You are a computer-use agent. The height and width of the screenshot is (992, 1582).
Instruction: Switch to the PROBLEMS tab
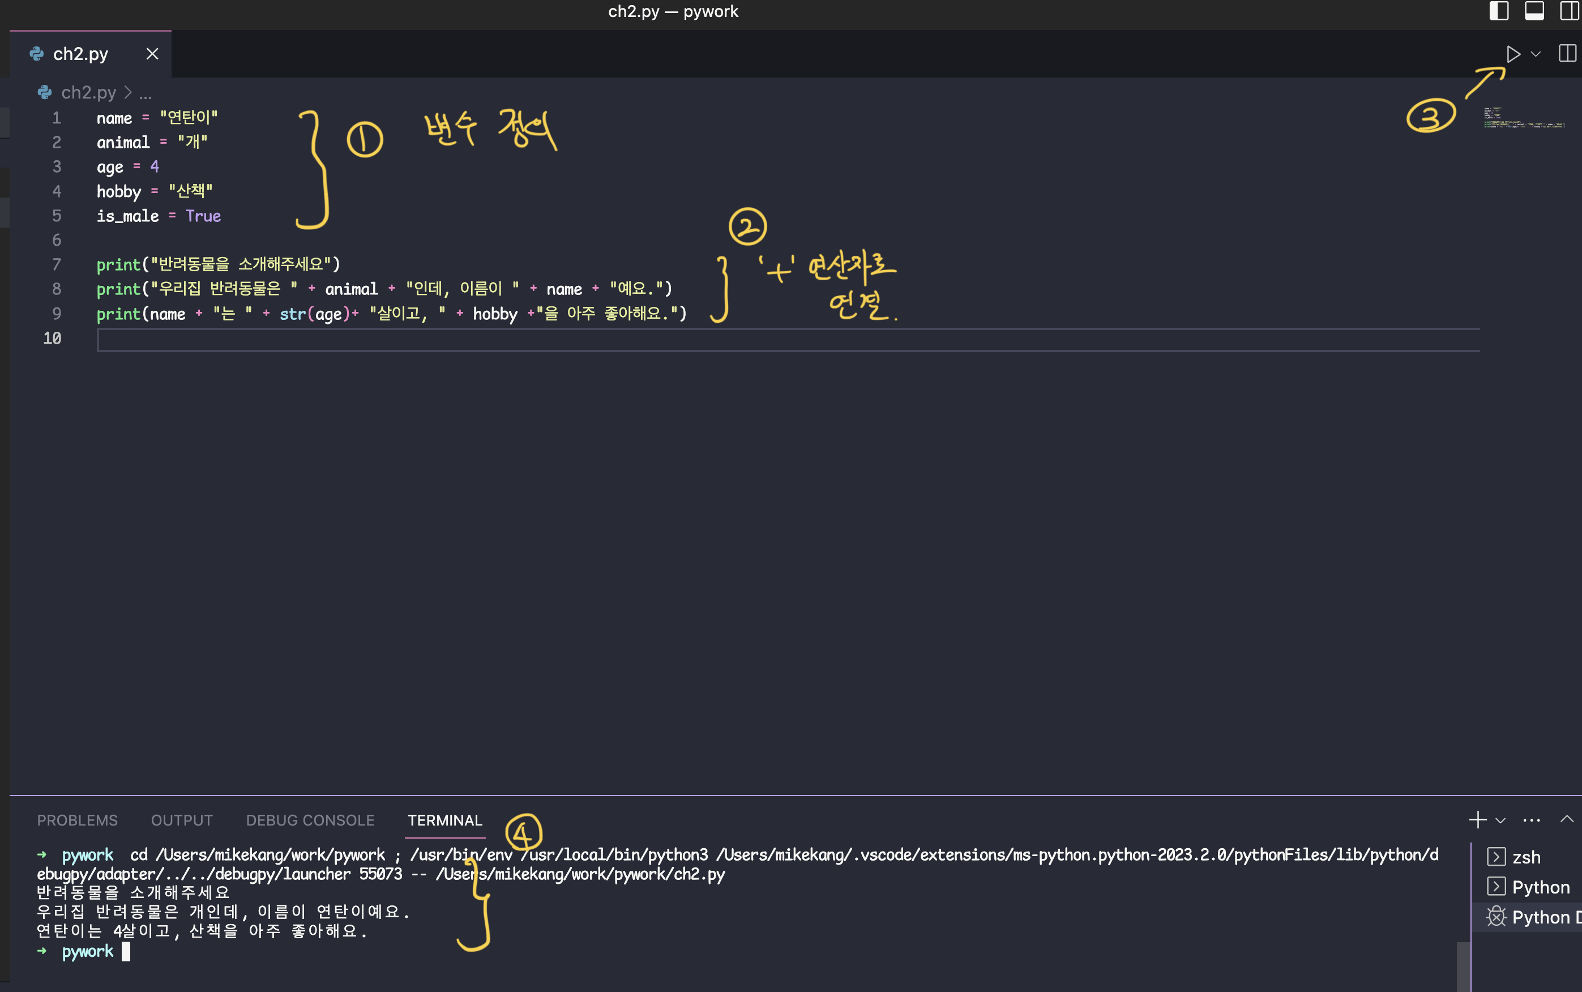coord(78,820)
